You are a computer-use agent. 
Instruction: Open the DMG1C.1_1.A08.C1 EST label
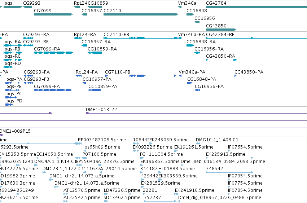(217, 140)
